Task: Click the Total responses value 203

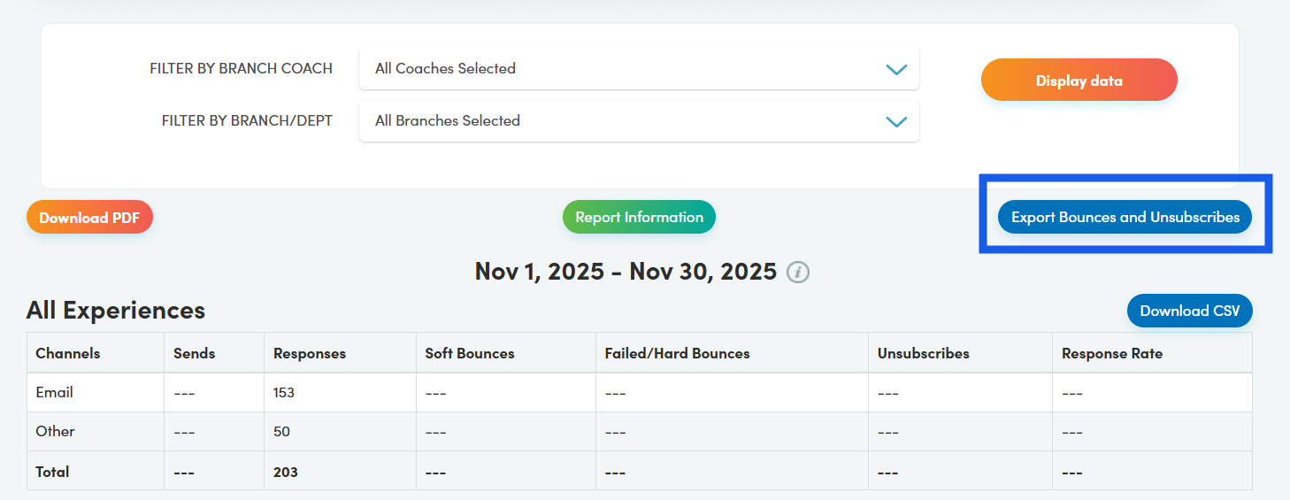Action: (x=286, y=472)
